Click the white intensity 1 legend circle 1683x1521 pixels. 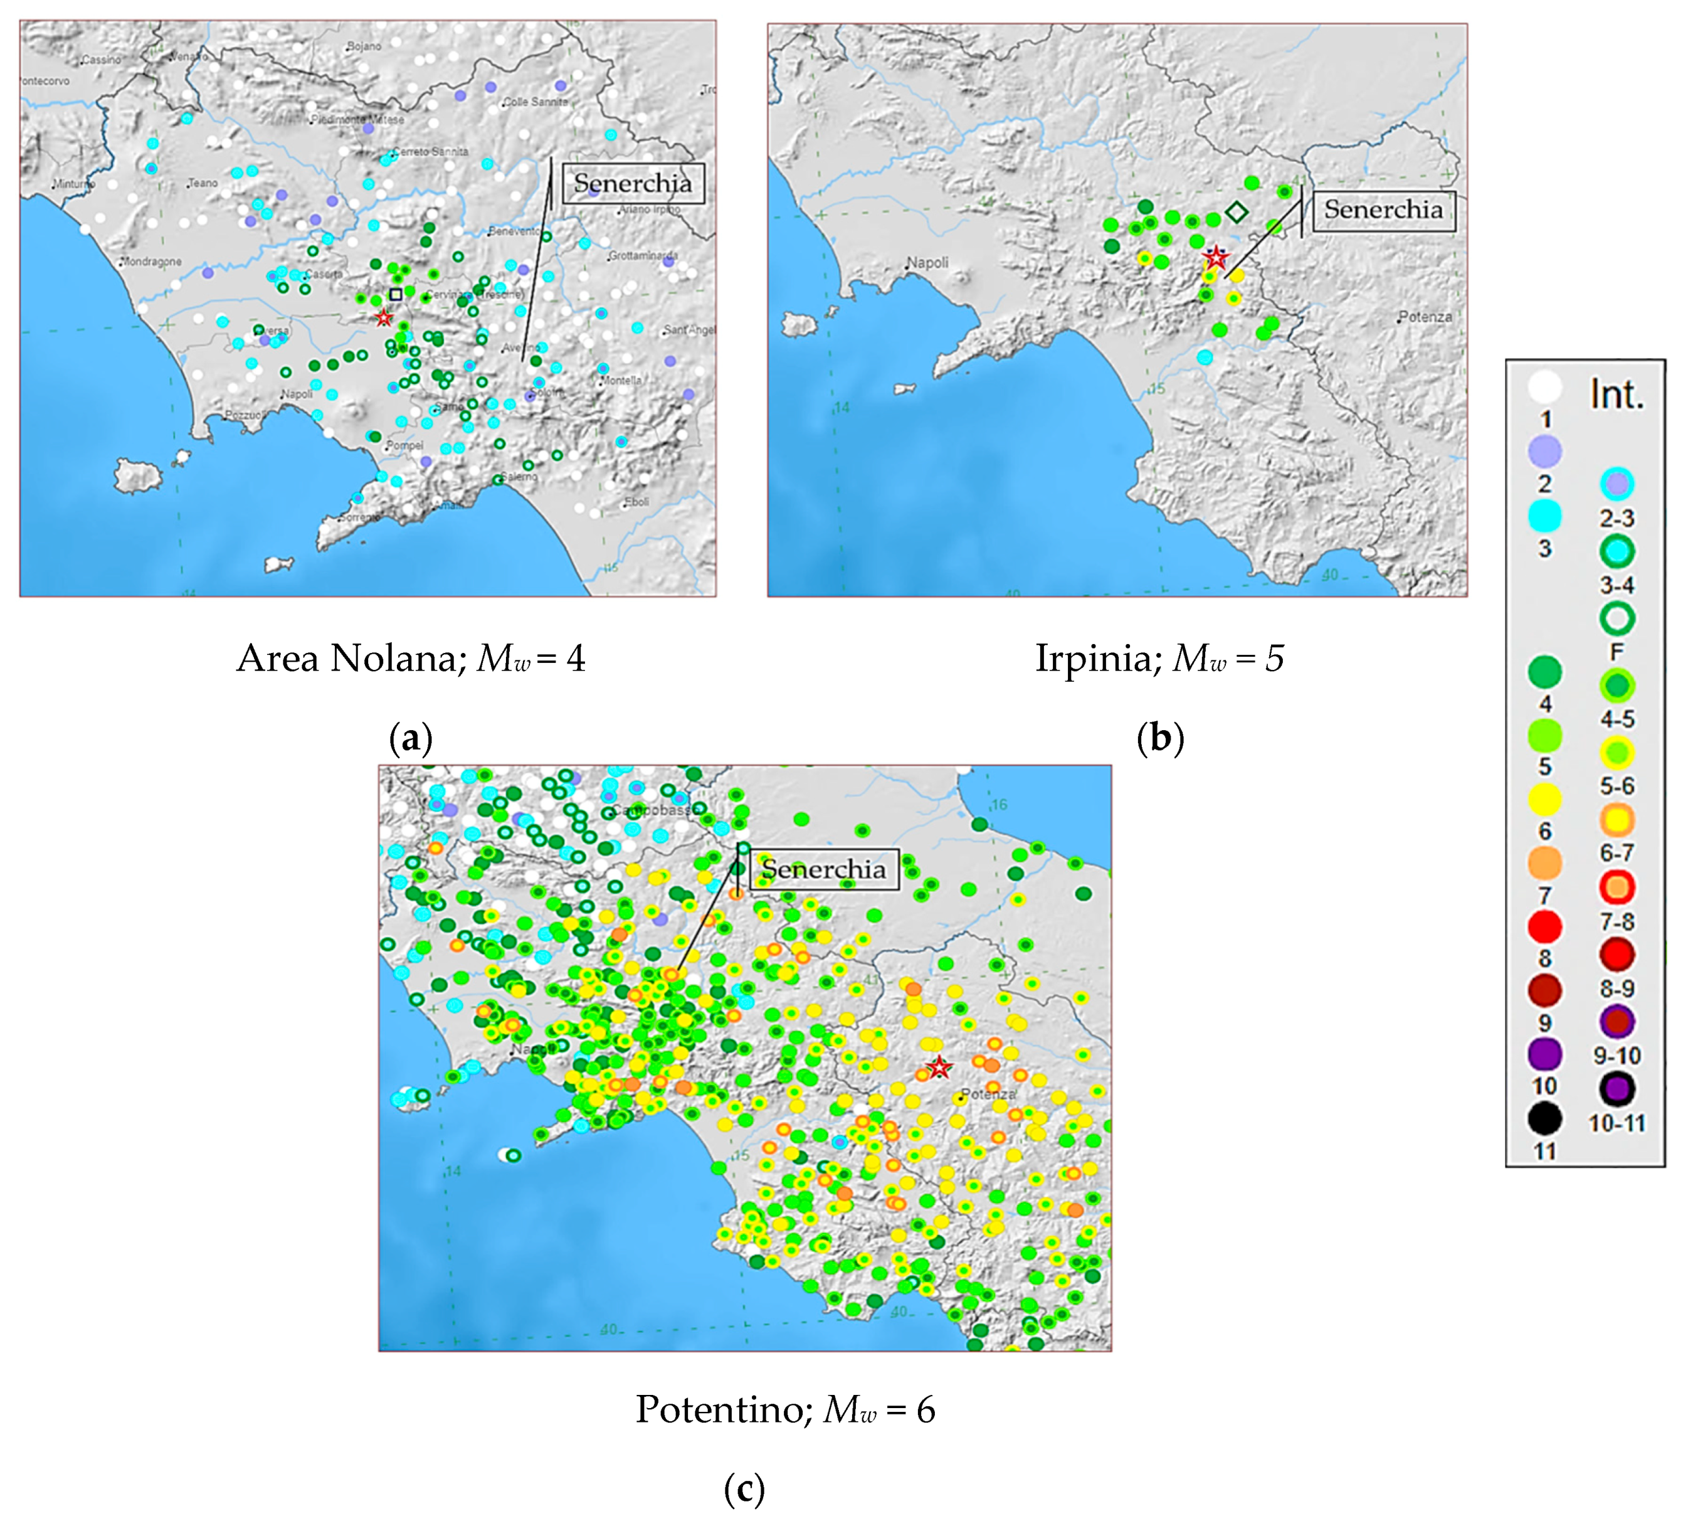1544,387
